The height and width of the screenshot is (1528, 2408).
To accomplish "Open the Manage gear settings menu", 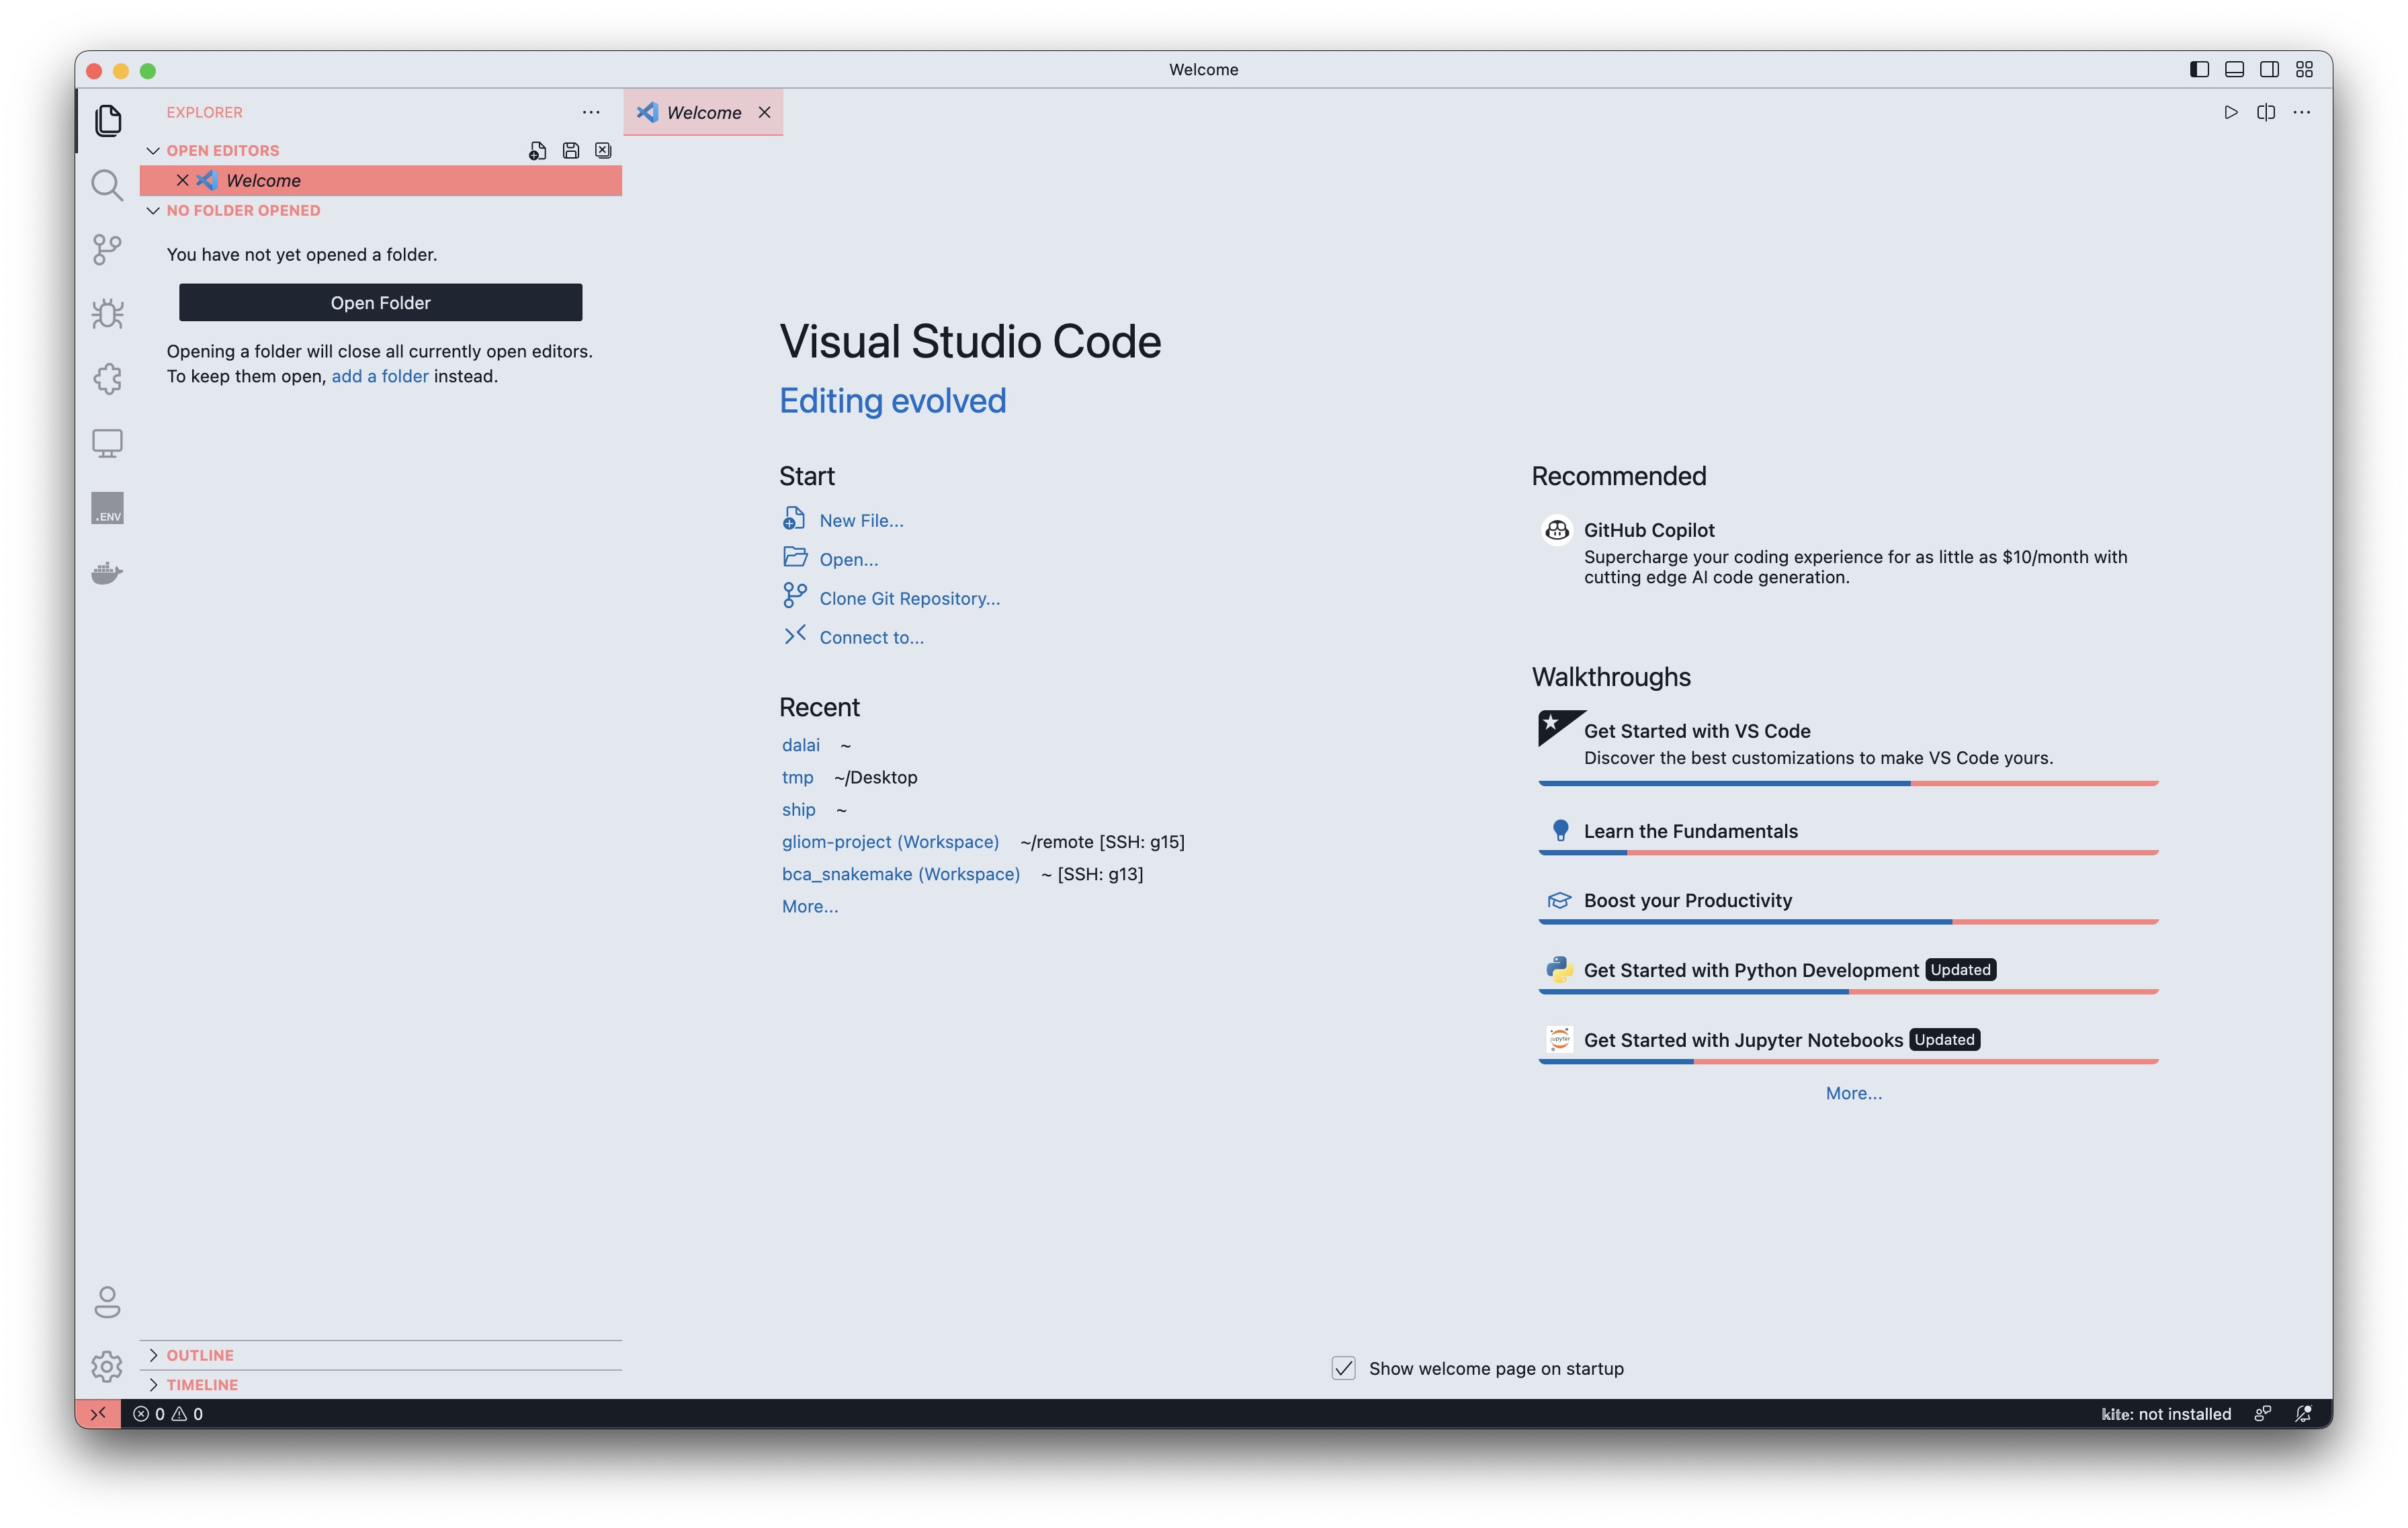I will tap(107, 1366).
